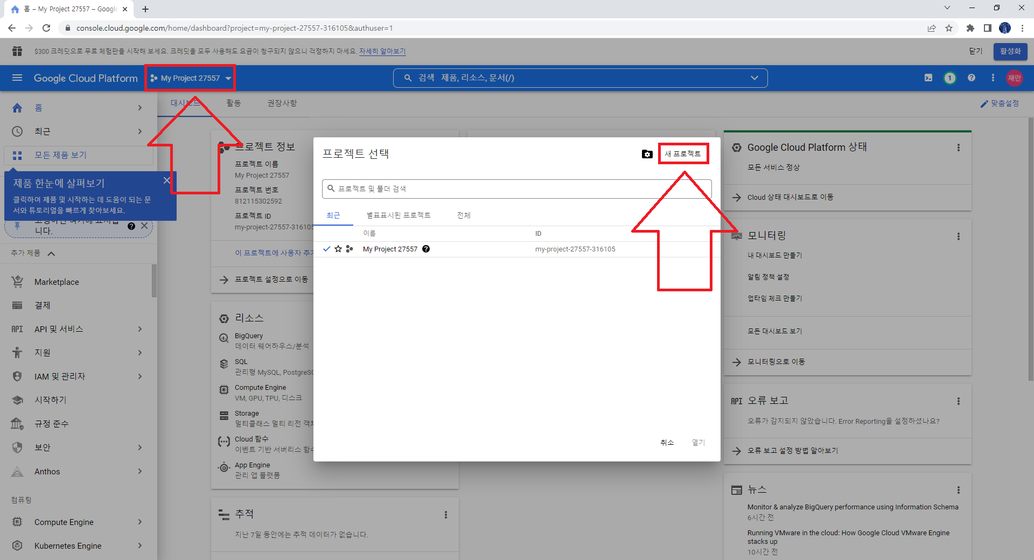This screenshot has width=1034, height=560.
Task: Click the IAM shield icon in sidebar
Action: coord(17,376)
